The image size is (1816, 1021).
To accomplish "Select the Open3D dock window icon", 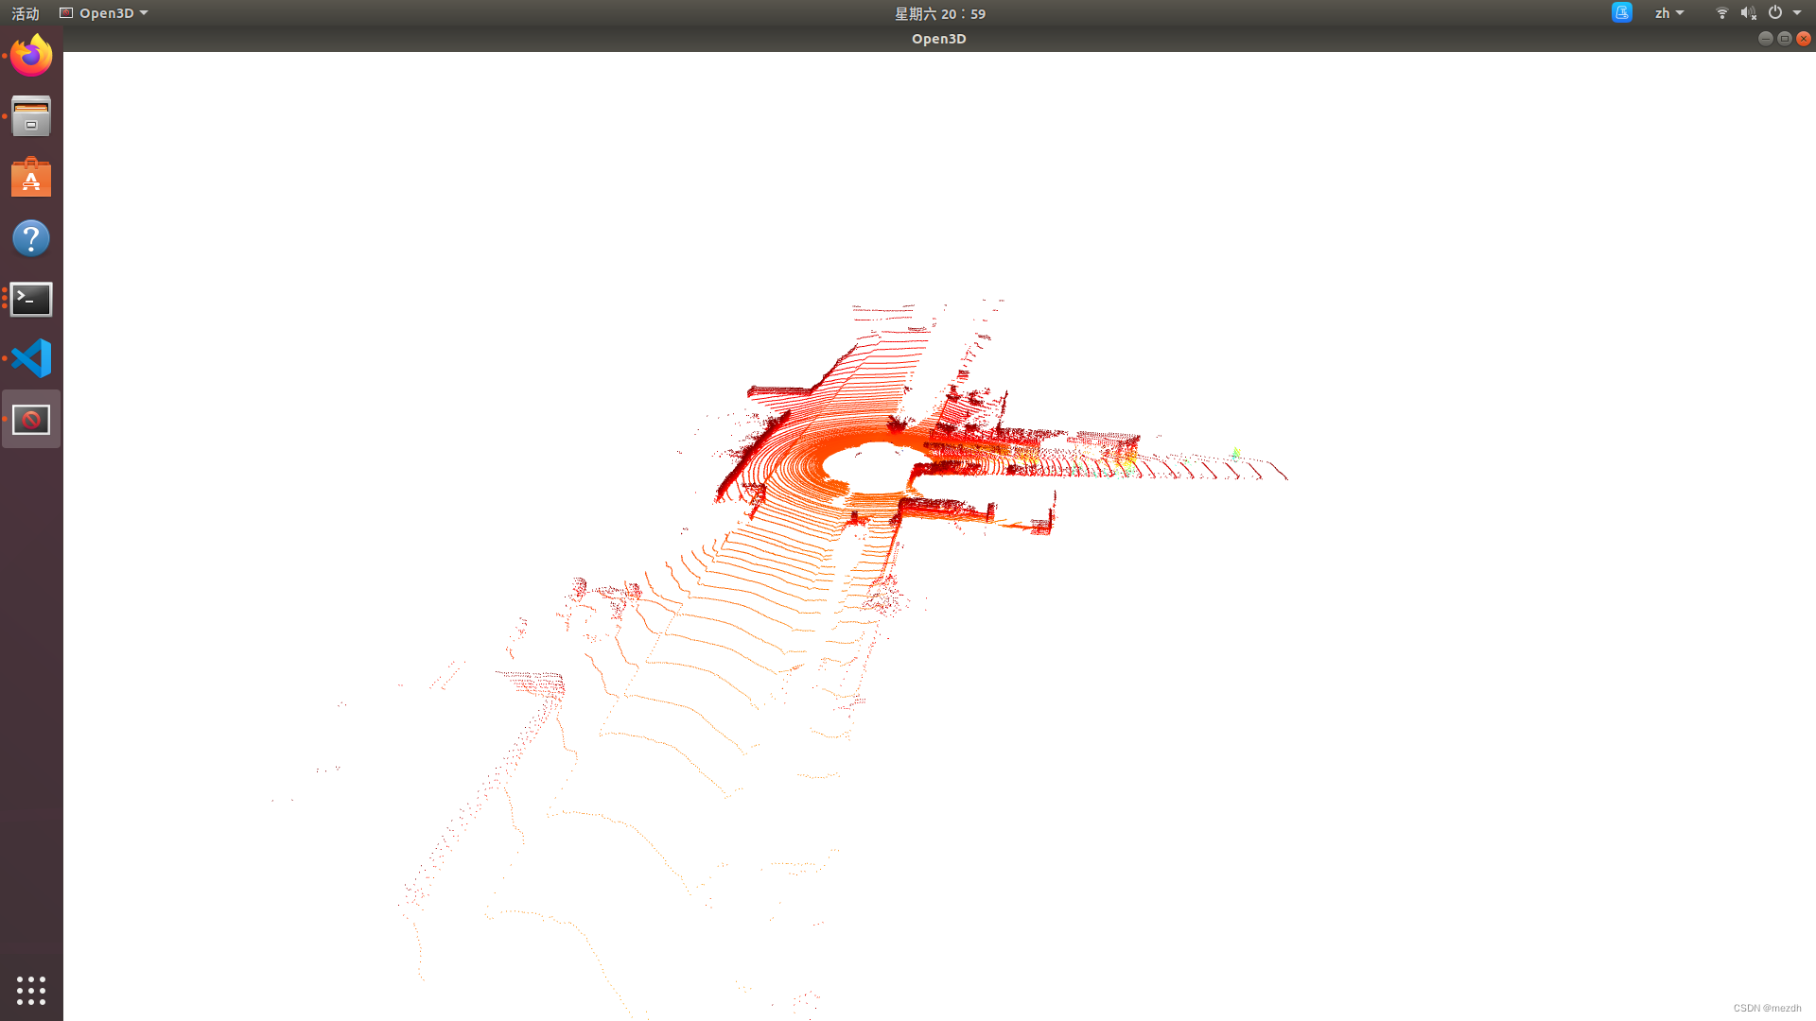I will 31,419.
